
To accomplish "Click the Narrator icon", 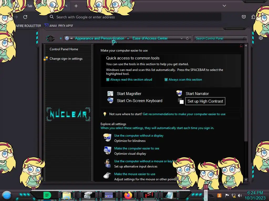I will pyautogui.click(x=179, y=93).
